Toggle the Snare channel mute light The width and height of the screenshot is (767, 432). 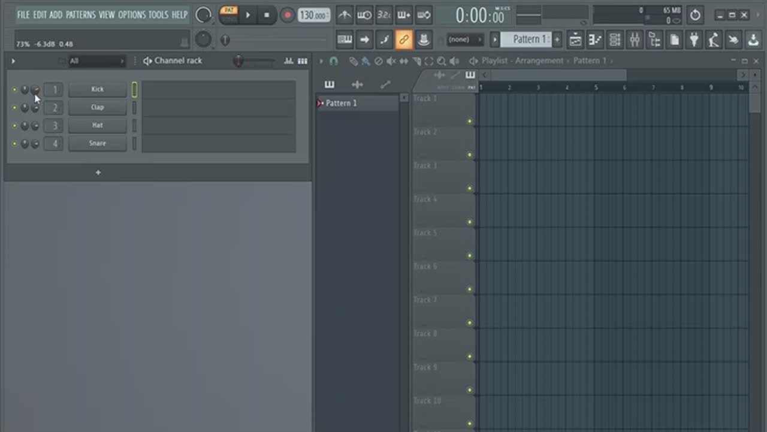point(14,144)
